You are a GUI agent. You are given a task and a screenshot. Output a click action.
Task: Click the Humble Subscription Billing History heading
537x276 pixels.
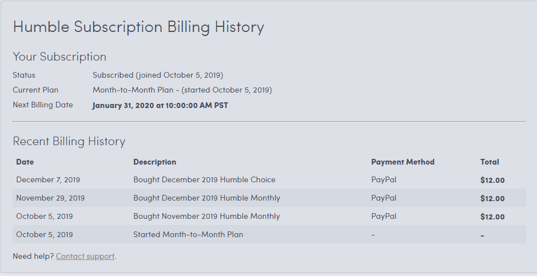click(x=138, y=27)
